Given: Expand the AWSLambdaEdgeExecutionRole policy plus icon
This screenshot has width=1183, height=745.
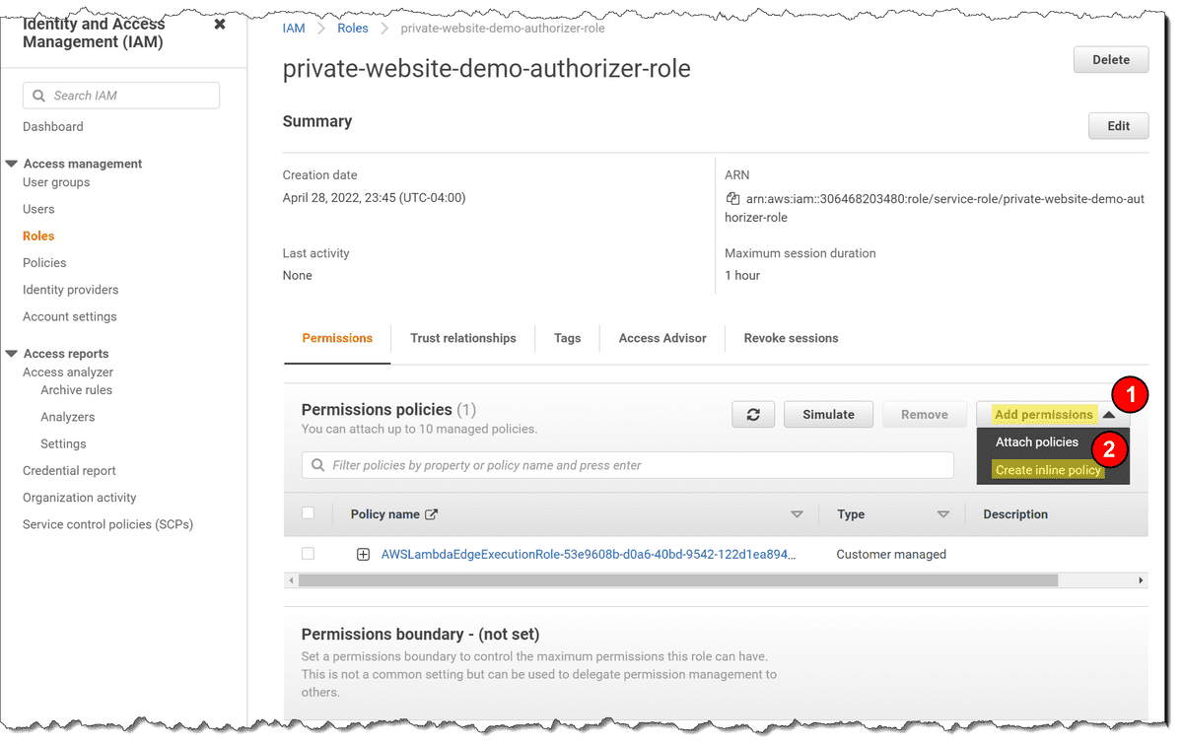Looking at the screenshot, I should pos(363,555).
